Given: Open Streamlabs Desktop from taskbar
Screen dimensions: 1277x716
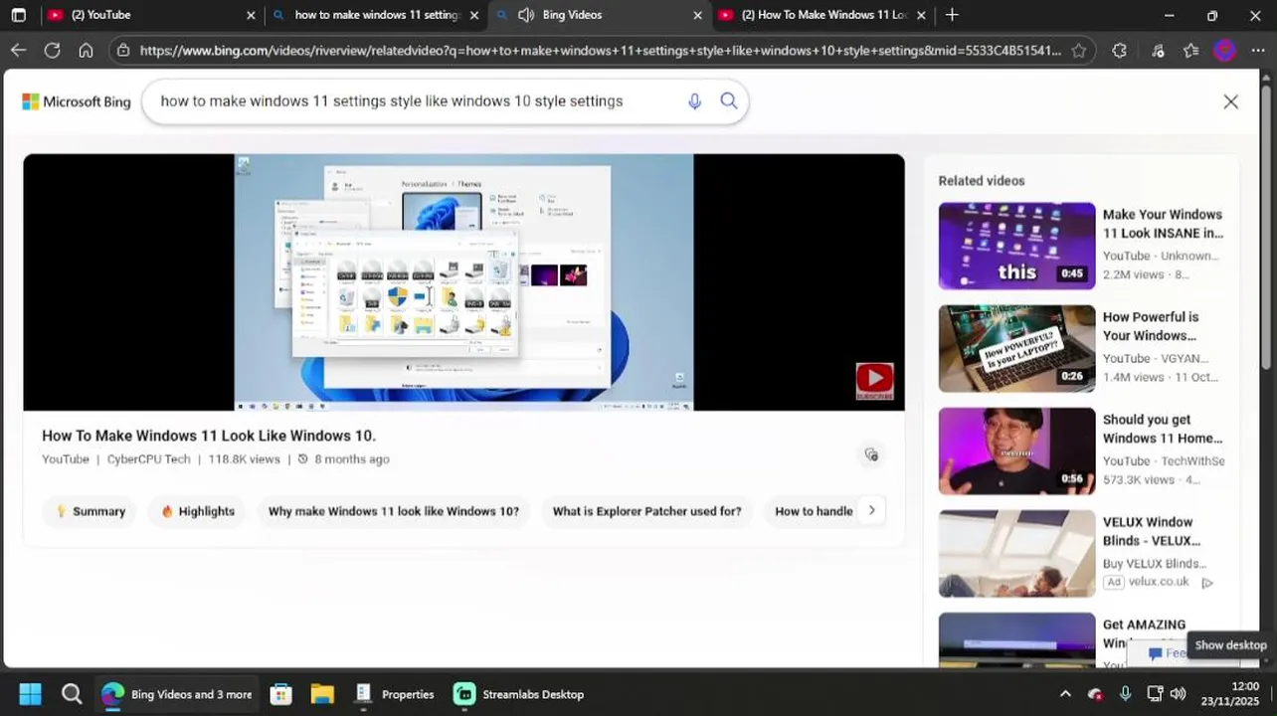Looking at the screenshot, I should click(519, 694).
